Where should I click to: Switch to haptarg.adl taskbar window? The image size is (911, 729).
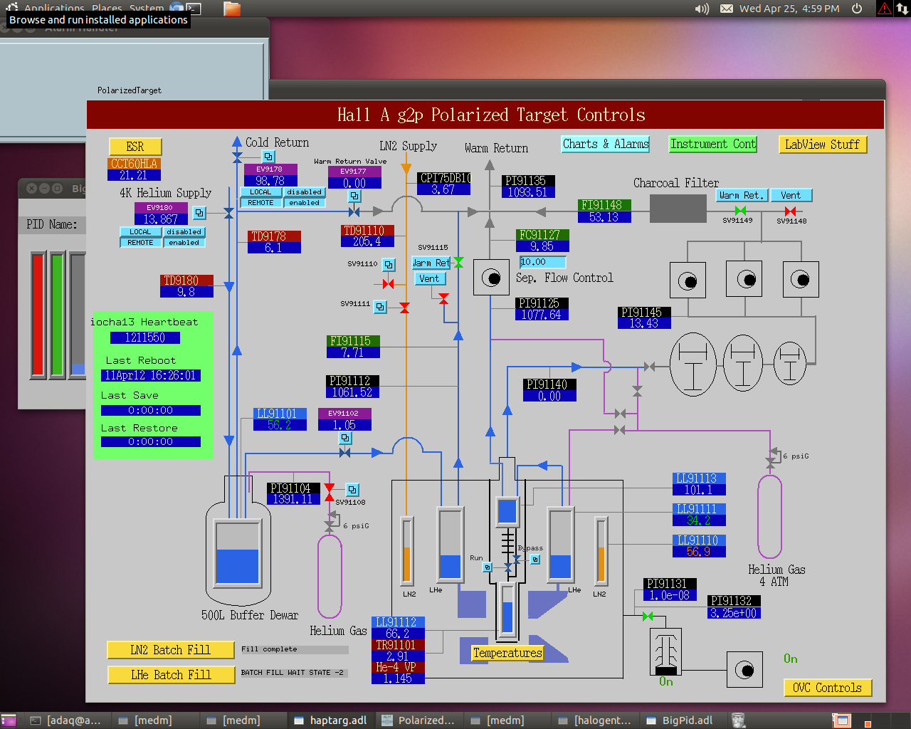(331, 720)
